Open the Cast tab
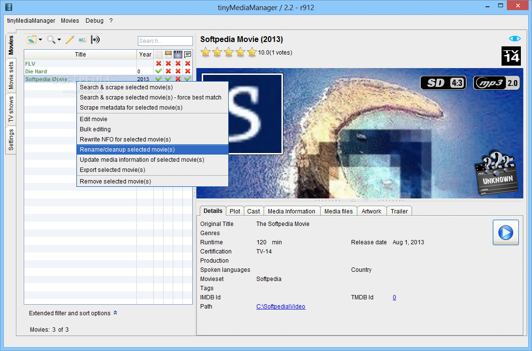 tap(253, 211)
